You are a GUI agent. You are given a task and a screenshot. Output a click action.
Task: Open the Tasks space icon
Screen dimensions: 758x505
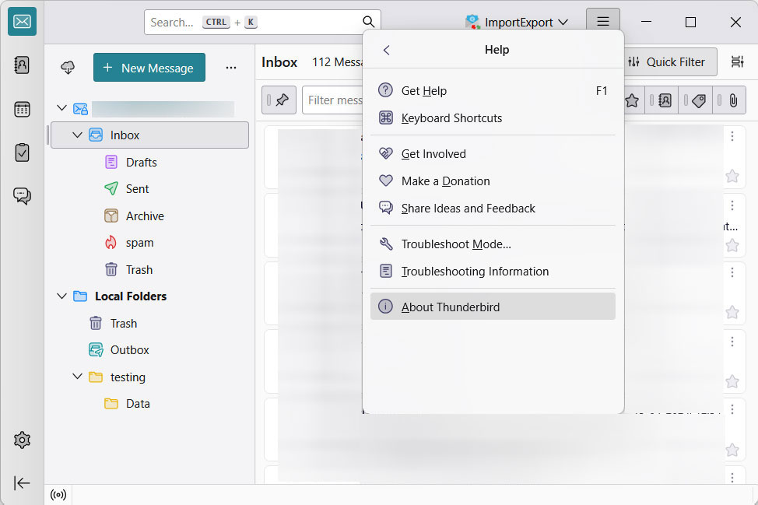pyautogui.click(x=22, y=153)
